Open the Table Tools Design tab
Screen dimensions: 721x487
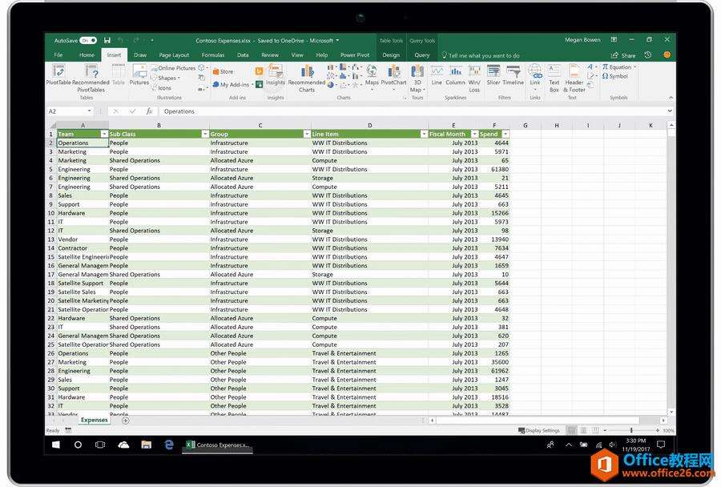click(391, 55)
